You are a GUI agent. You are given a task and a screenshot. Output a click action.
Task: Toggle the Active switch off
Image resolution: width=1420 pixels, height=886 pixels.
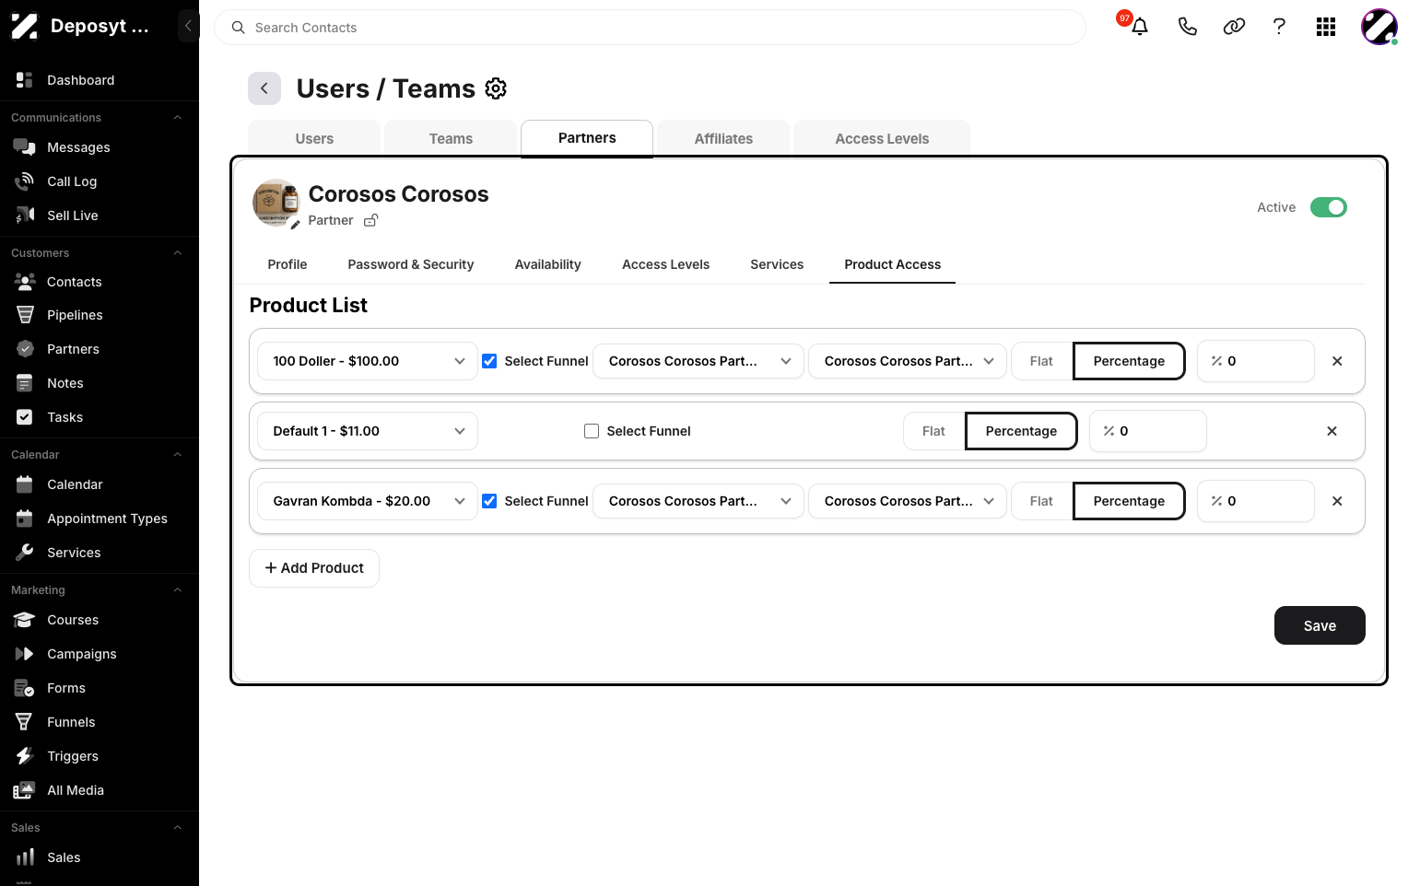pyautogui.click(x=1329, y=207)
